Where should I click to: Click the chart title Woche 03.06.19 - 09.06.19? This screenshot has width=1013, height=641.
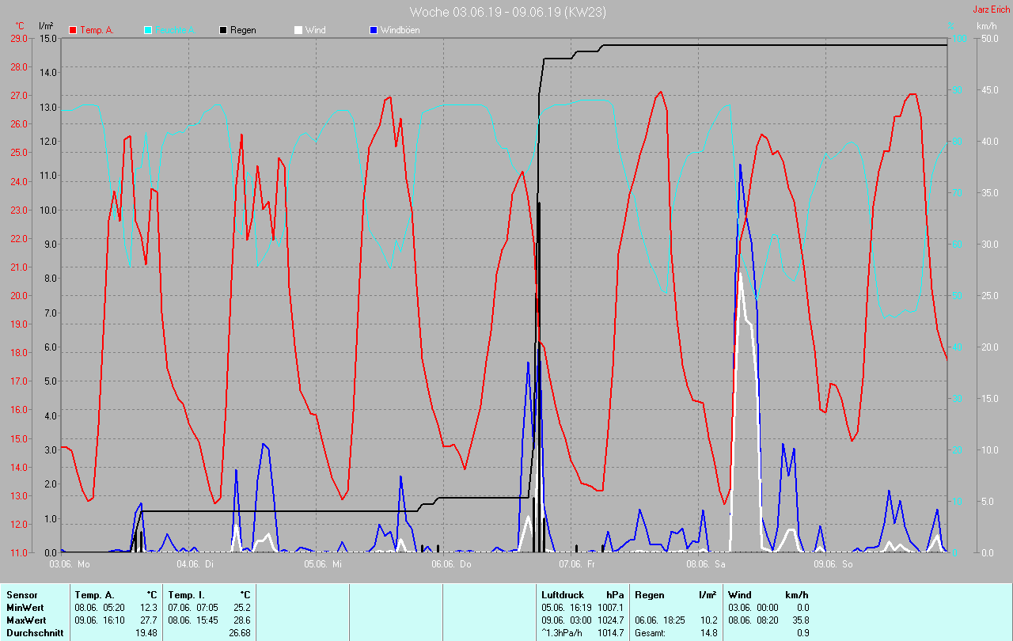(507, 12)
